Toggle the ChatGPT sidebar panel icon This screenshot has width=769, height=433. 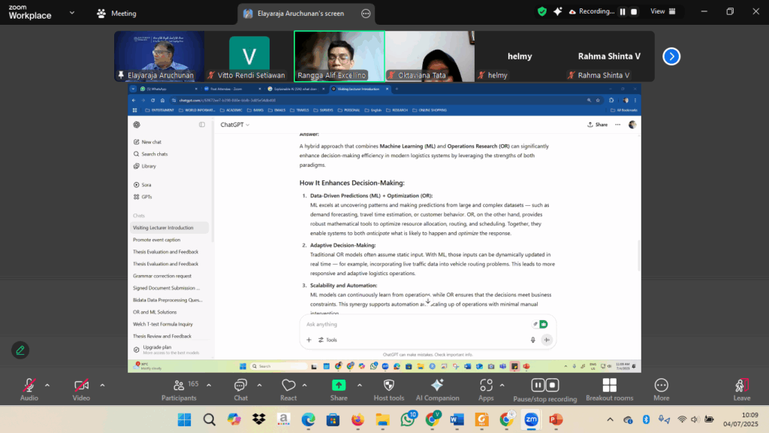202,125
